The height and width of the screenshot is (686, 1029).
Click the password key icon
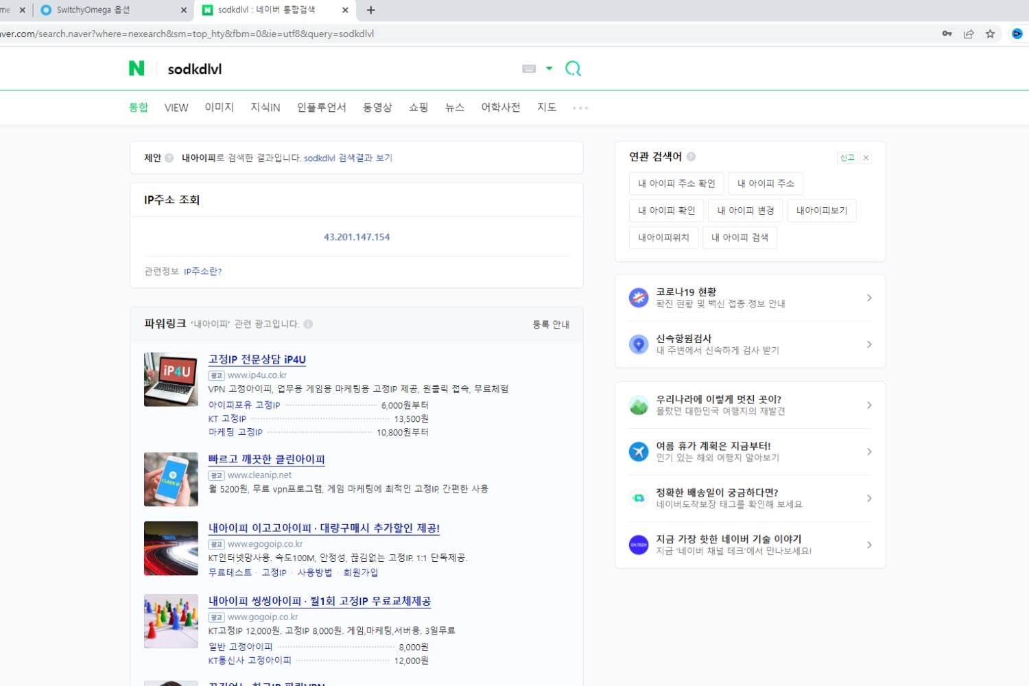[x=947, y=34]
